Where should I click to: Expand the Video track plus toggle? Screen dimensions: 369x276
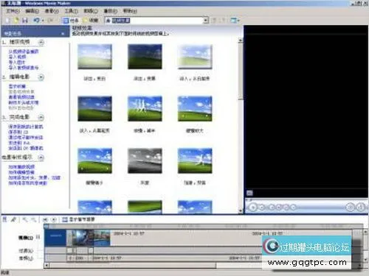pos(38,237)
